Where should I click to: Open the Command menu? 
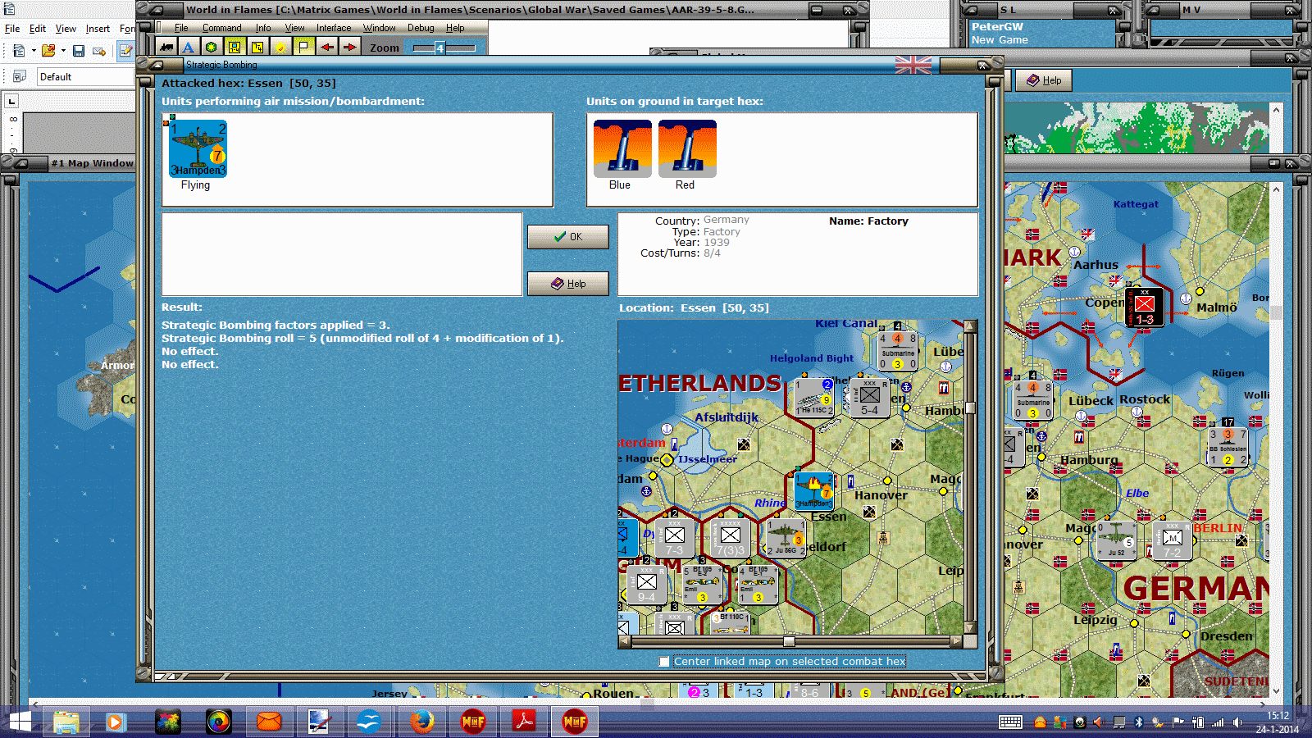221,27
